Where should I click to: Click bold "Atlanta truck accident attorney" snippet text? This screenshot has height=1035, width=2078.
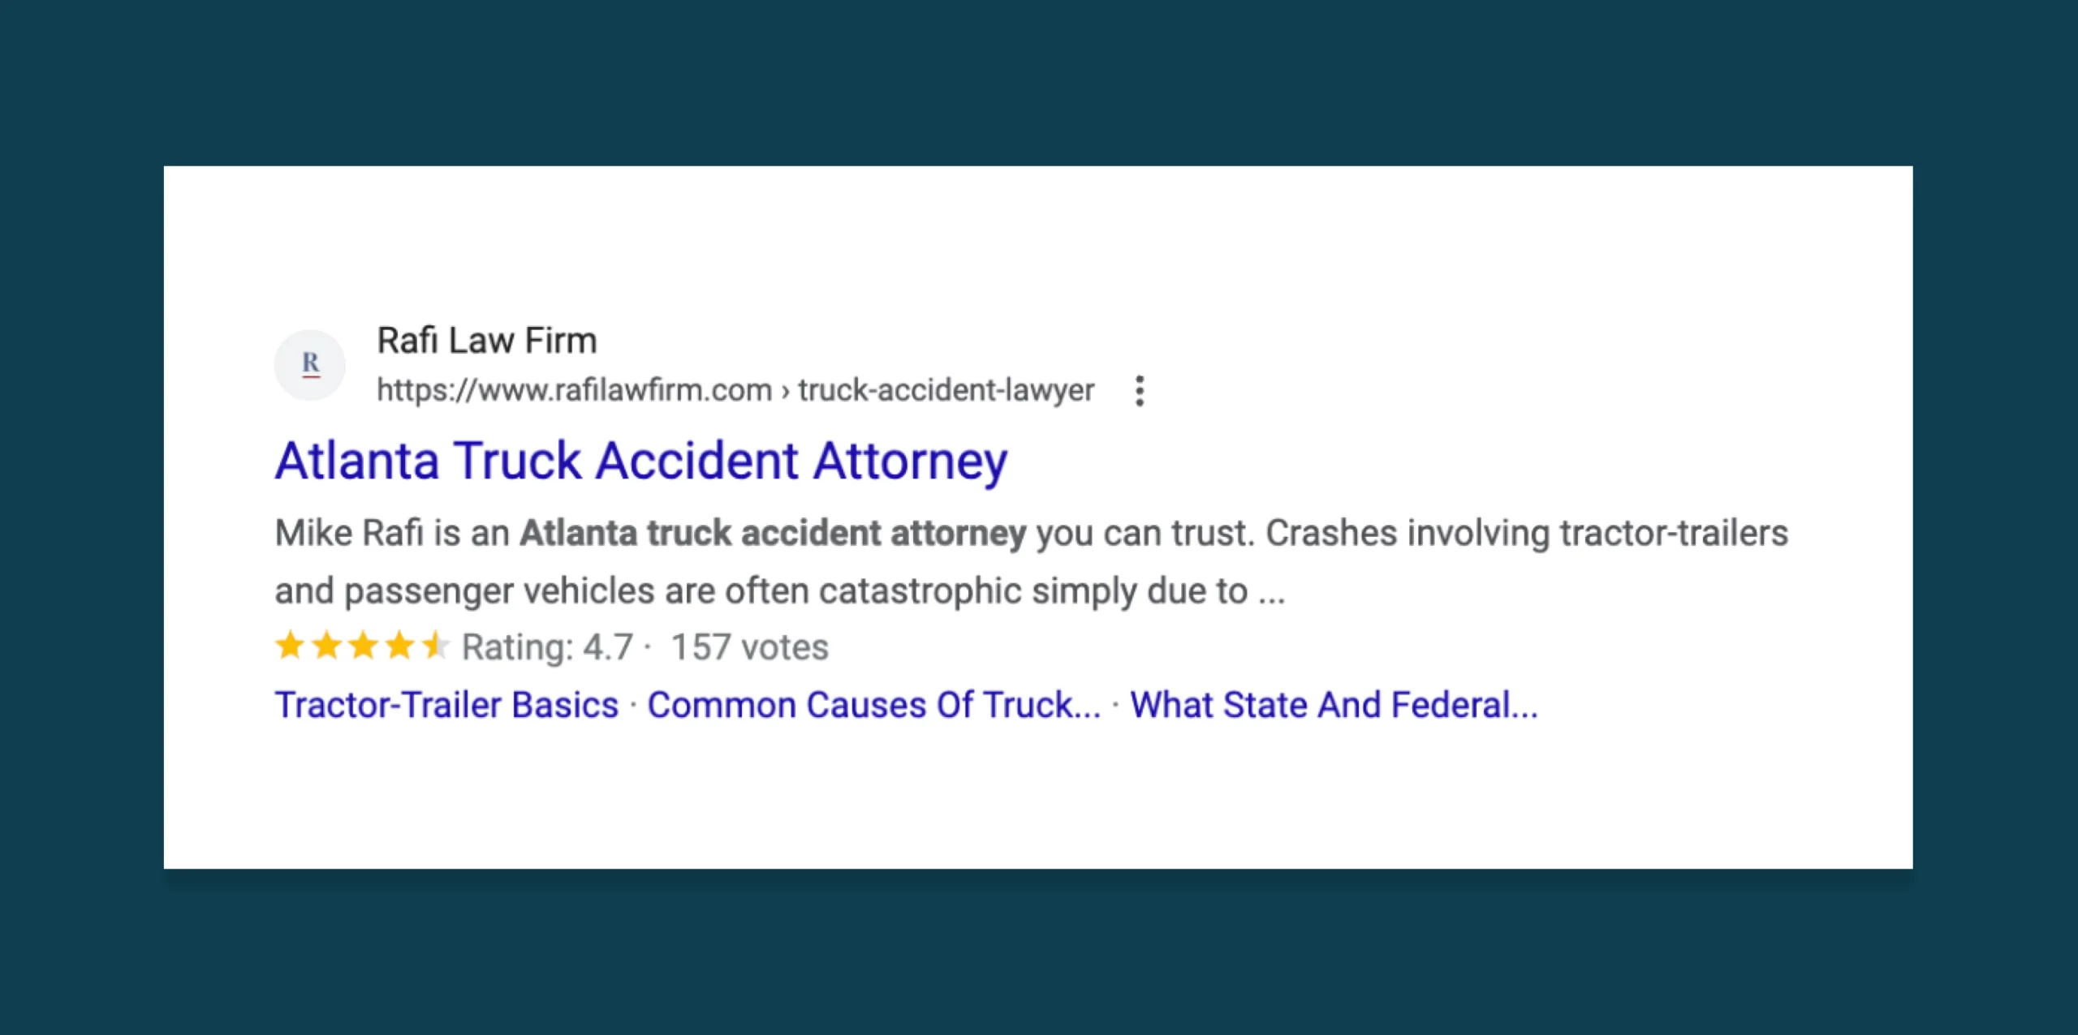click(774, 534)
